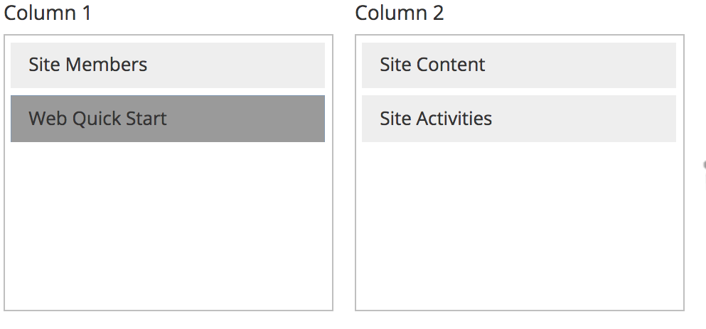Pick the first dashlet in Column 1
The height and width of the screenshot is (329, 706).
tap(168, 65)
